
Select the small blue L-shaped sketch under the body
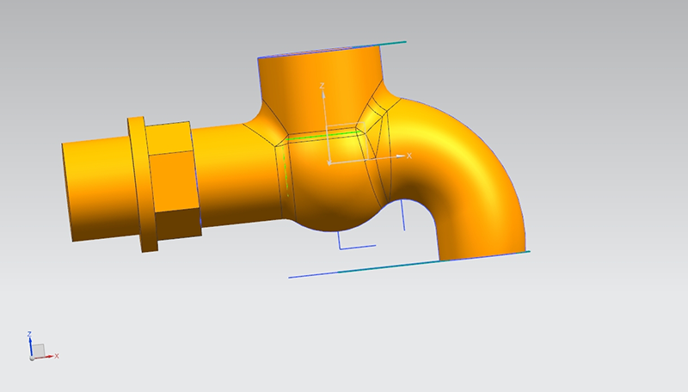point(353,247)
